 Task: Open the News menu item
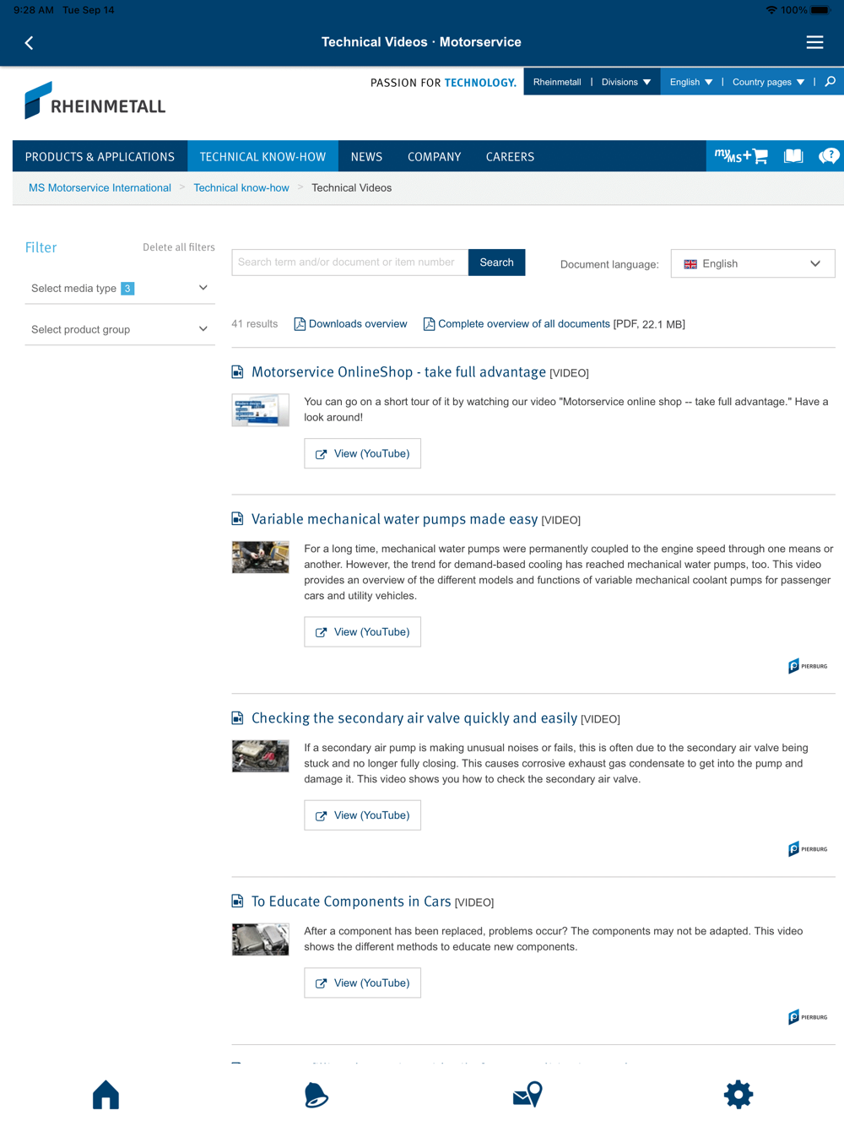[366, 156]
